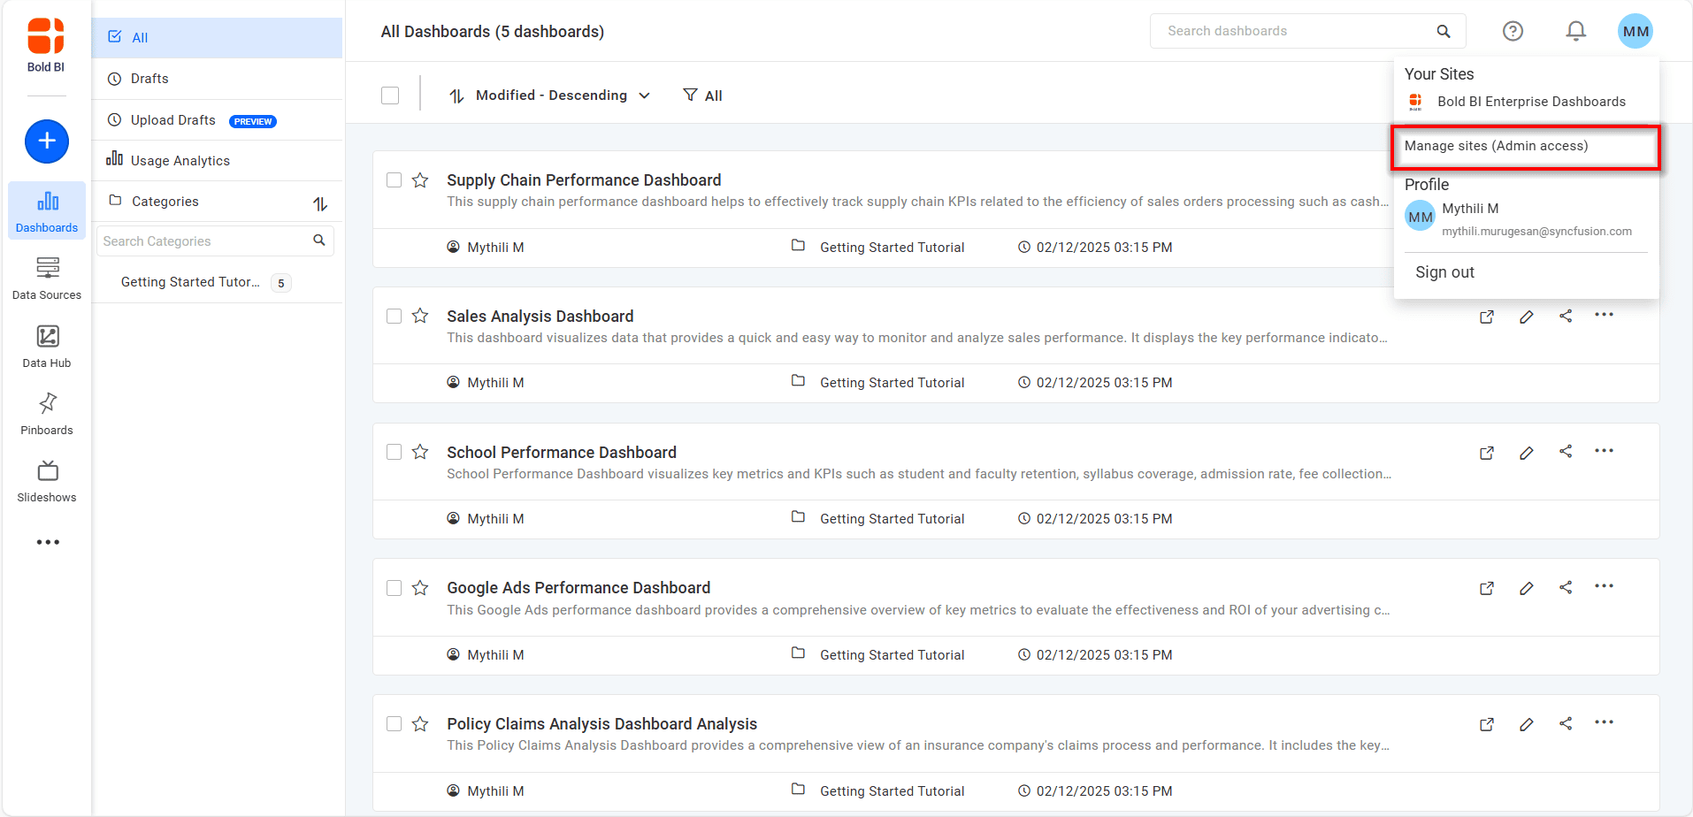Image resolution: width=1693 pixels, height=817 pixels.
Task: Select Data Sources from the left sidebar
Action: coord(46,277)
